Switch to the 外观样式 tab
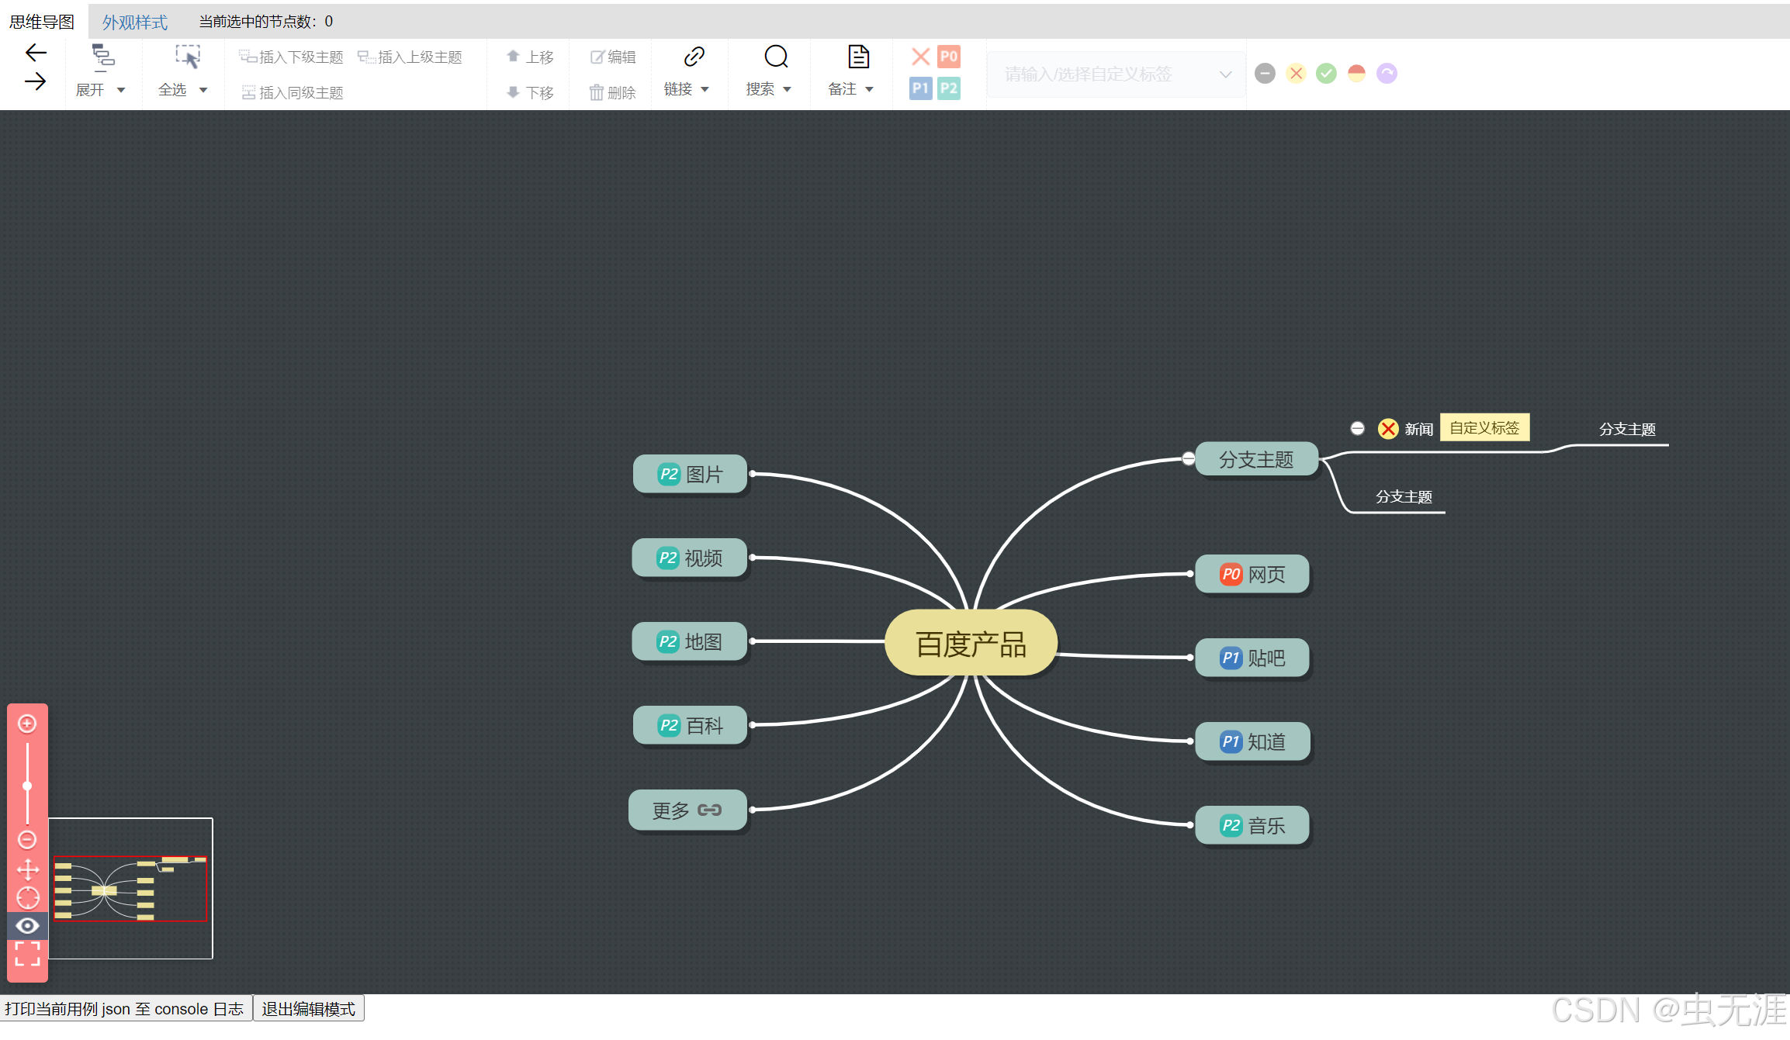Image resolution: width=1790 pixels, height=1040 pixels. point(135,22)
